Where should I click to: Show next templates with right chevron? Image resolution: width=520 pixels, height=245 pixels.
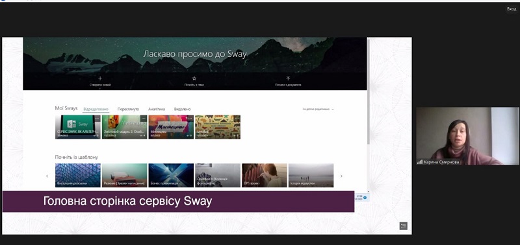tap(341, 176)
